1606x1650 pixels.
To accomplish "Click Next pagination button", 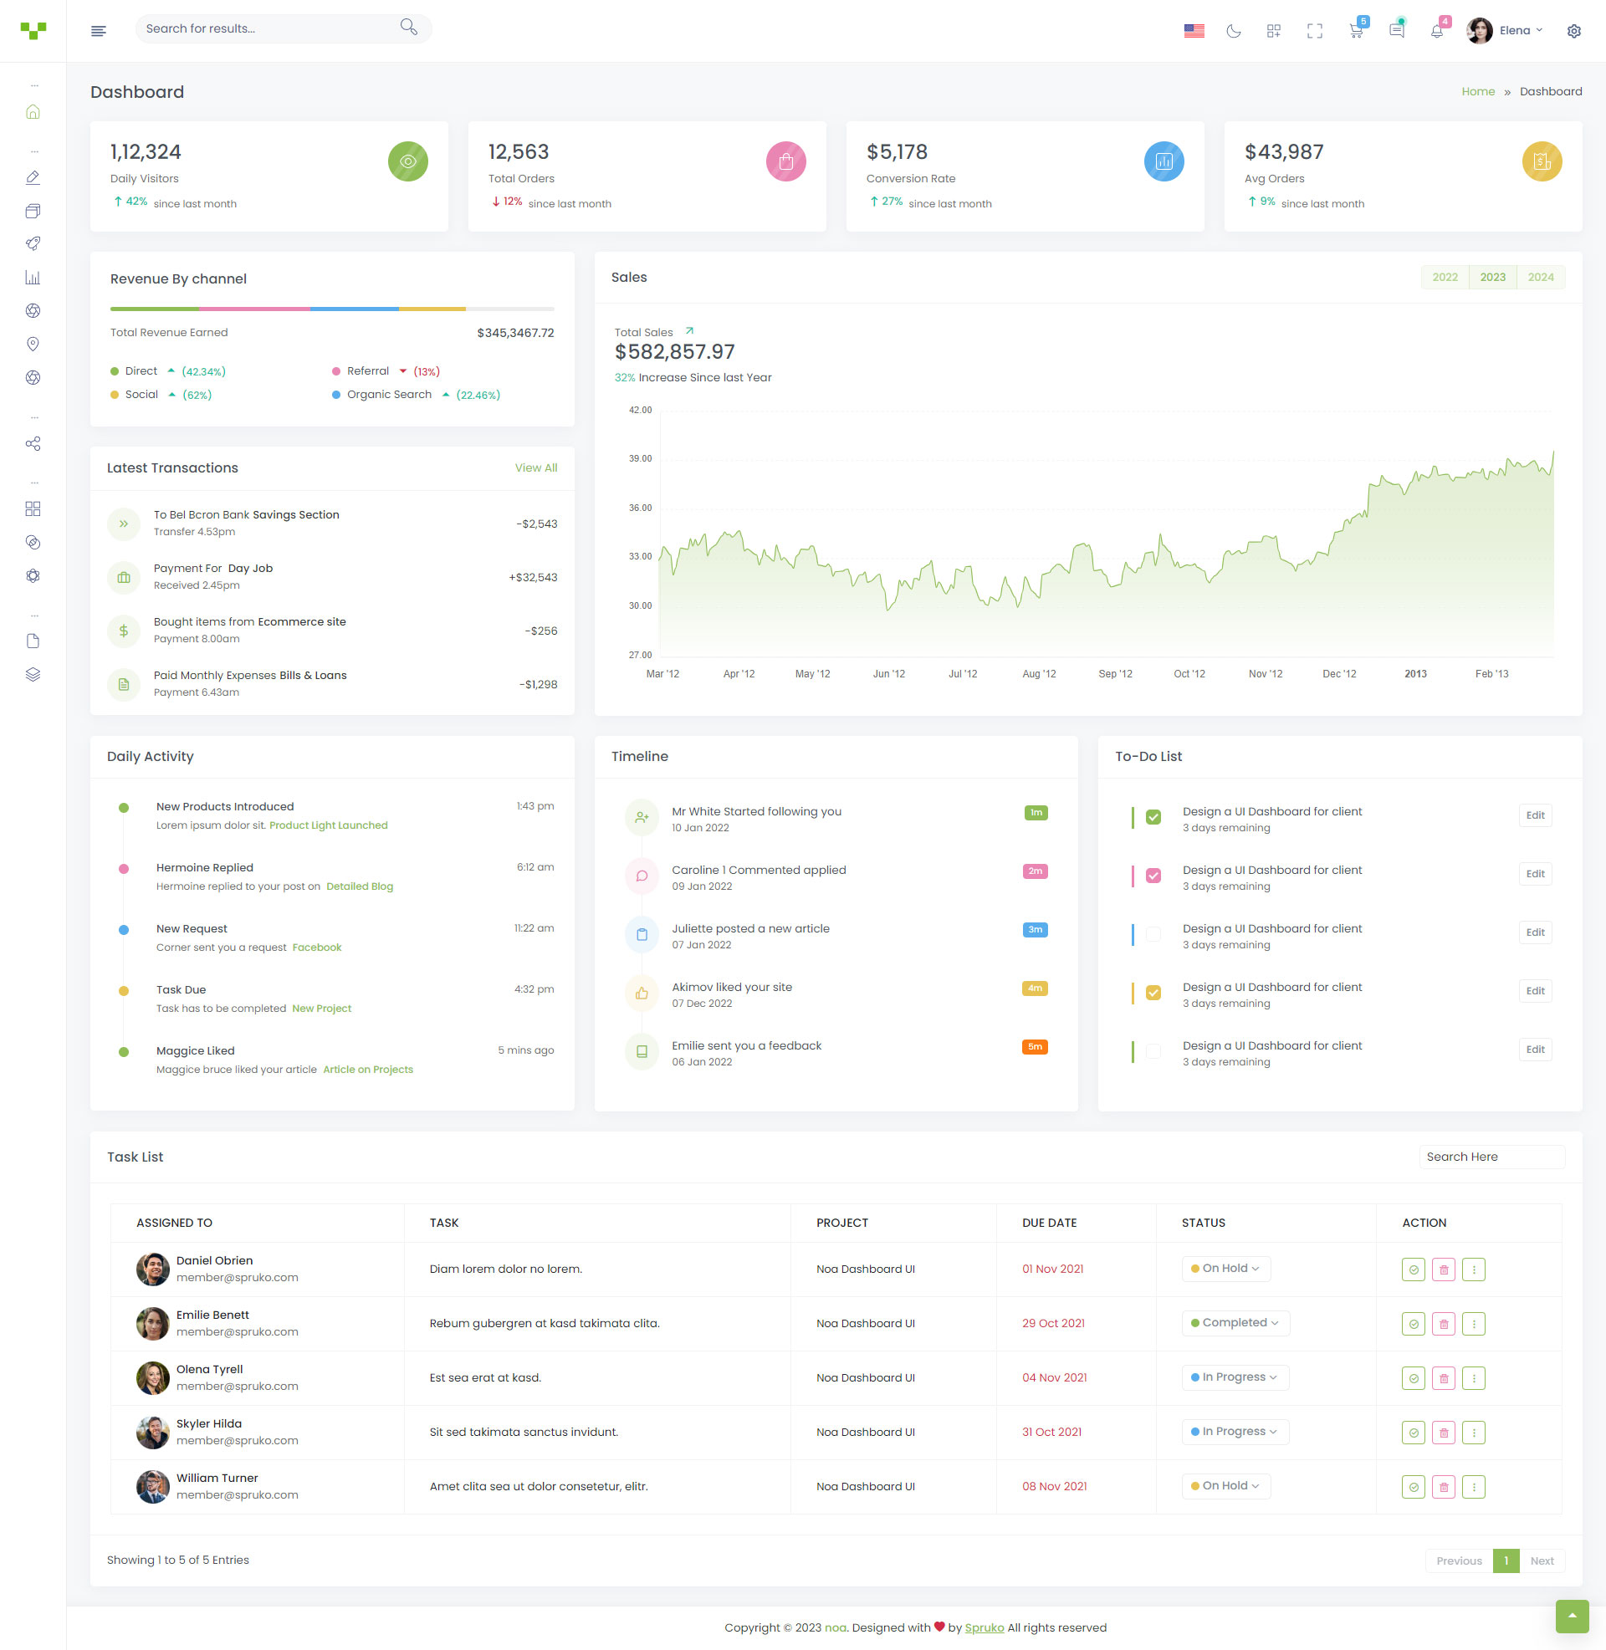I will [x=1541, y=1561].
